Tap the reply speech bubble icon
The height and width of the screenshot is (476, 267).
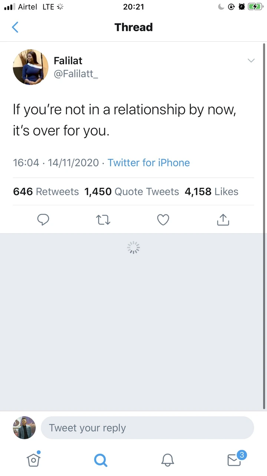click(x=43, y=220)
